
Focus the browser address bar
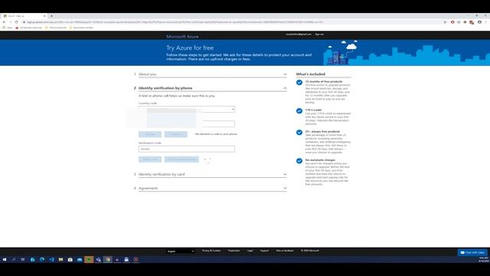click(231, 22)
